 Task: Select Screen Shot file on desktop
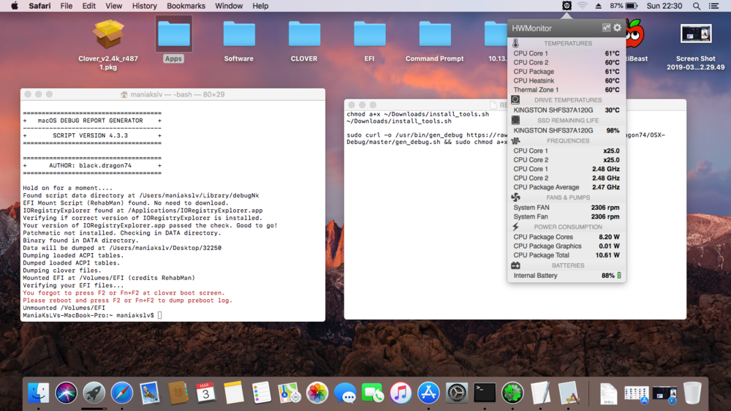tap(696, 46)
